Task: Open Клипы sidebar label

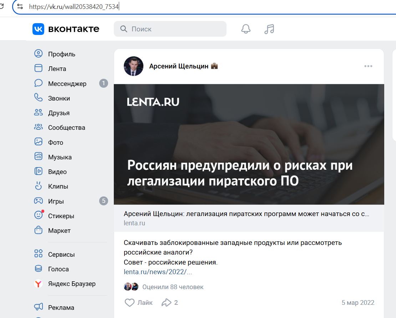Action: [58, 186]
